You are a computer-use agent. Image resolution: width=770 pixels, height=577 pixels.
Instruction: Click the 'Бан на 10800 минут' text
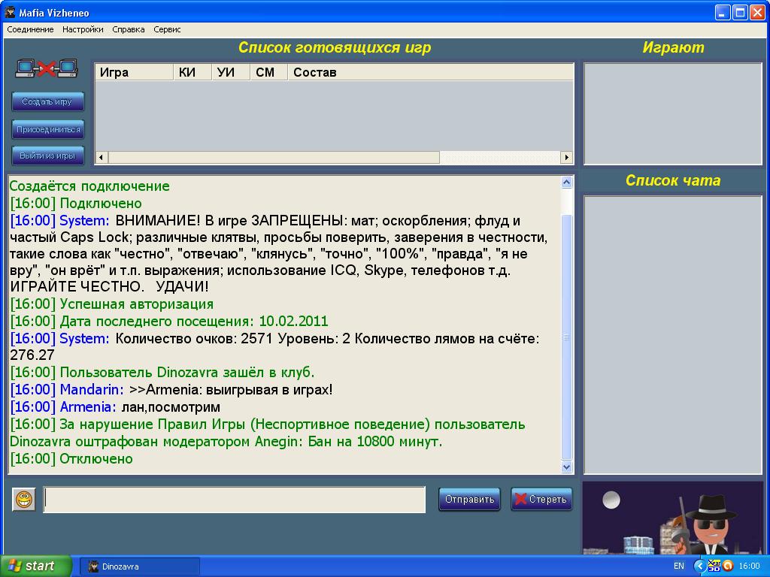(x=374, y=442)
